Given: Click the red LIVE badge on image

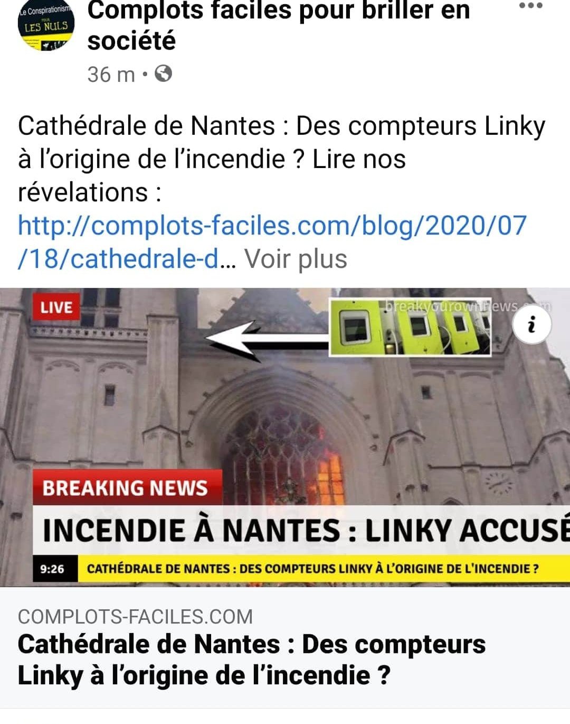Looking at the screenshot, I should (x=56, y=307).
